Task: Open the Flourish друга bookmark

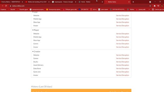Action: click(x=23, y=9)
